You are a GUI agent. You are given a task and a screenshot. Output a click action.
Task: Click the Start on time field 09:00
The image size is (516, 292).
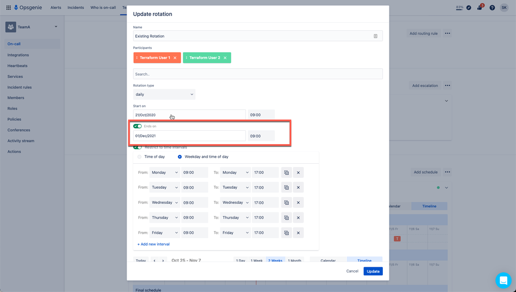coord(261,115)
